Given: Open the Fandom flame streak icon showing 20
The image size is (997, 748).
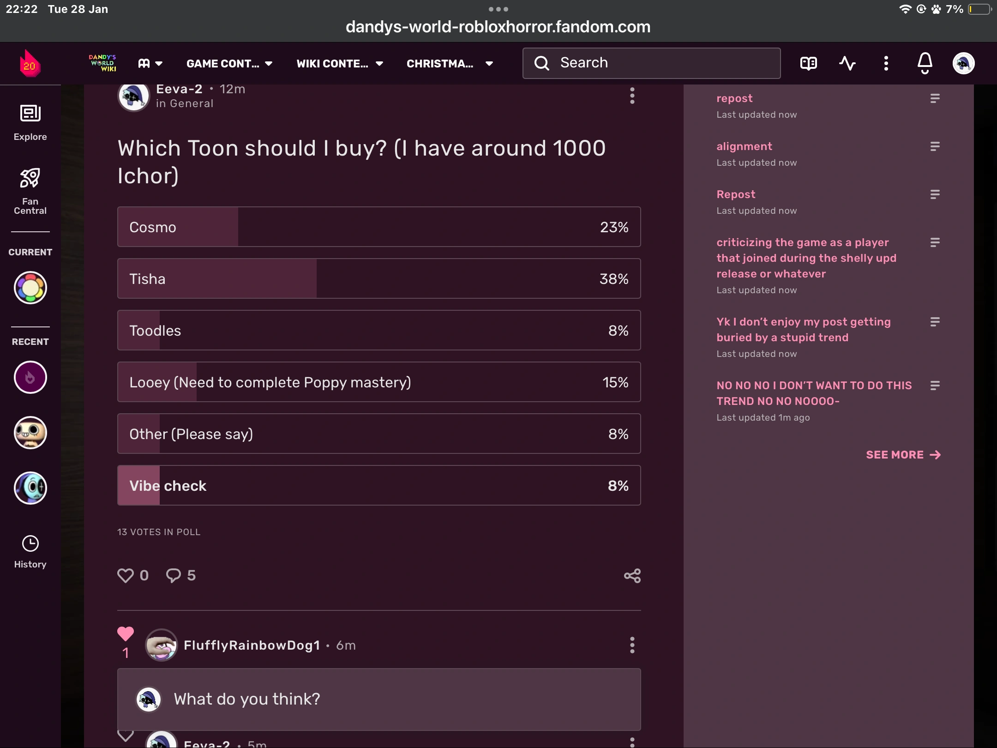Looking at the screenshot, I should 30,63.
